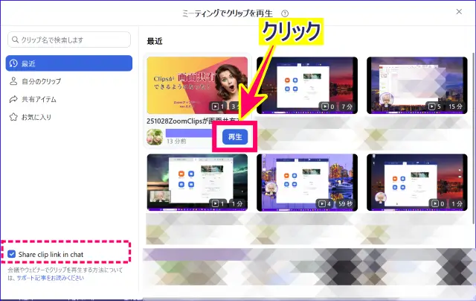Image resolution: width=476 pixels, height=301 pixels.
Task: Click the clock icon beside 最近
Action: click(x=13, y=63)
